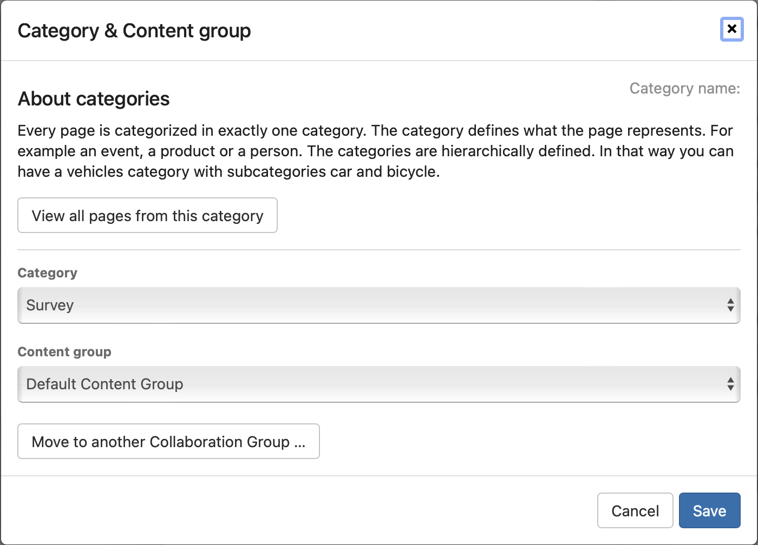The width and height of the screenshot is (758, 545).
Task: Click the 'About categories' heading
Action: [x=94, y=99]
